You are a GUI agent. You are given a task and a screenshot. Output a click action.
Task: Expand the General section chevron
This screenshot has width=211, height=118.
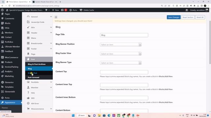tap(51, 17)
